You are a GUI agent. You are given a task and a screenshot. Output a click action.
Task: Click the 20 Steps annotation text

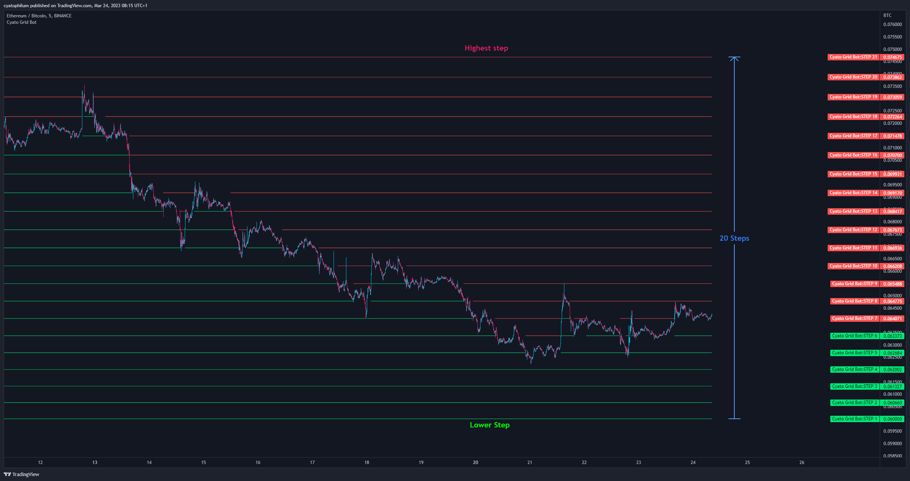click(x=734, y=238)
